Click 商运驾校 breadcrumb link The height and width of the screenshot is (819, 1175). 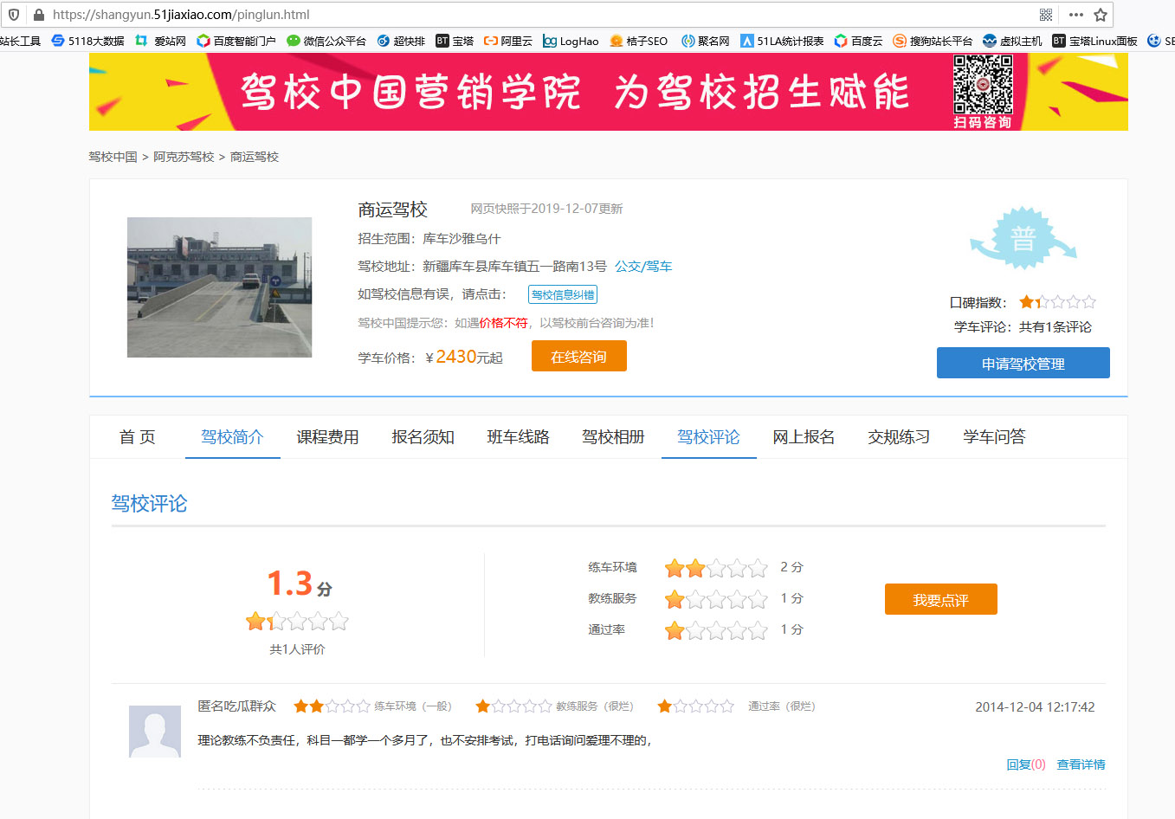(255, 157)
